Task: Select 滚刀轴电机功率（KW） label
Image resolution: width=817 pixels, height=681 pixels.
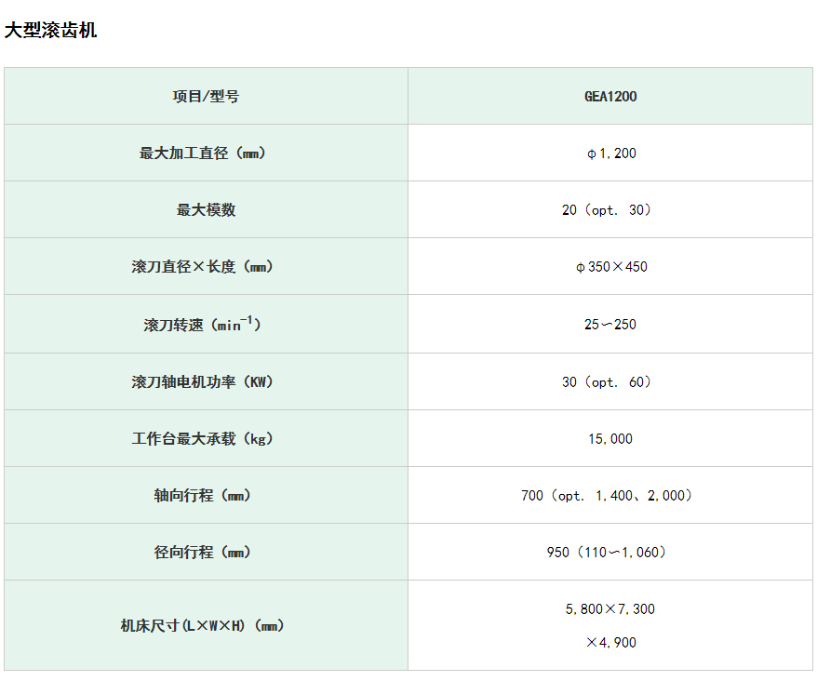Action: click(x=206, y=382)
